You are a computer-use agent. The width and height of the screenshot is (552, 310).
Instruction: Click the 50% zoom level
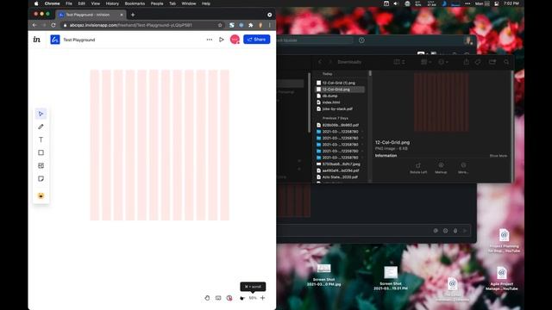coord(253,298)
